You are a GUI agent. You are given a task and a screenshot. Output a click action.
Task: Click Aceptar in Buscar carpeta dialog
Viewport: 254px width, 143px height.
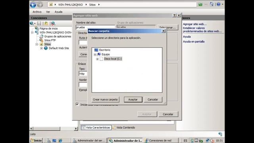133,99
